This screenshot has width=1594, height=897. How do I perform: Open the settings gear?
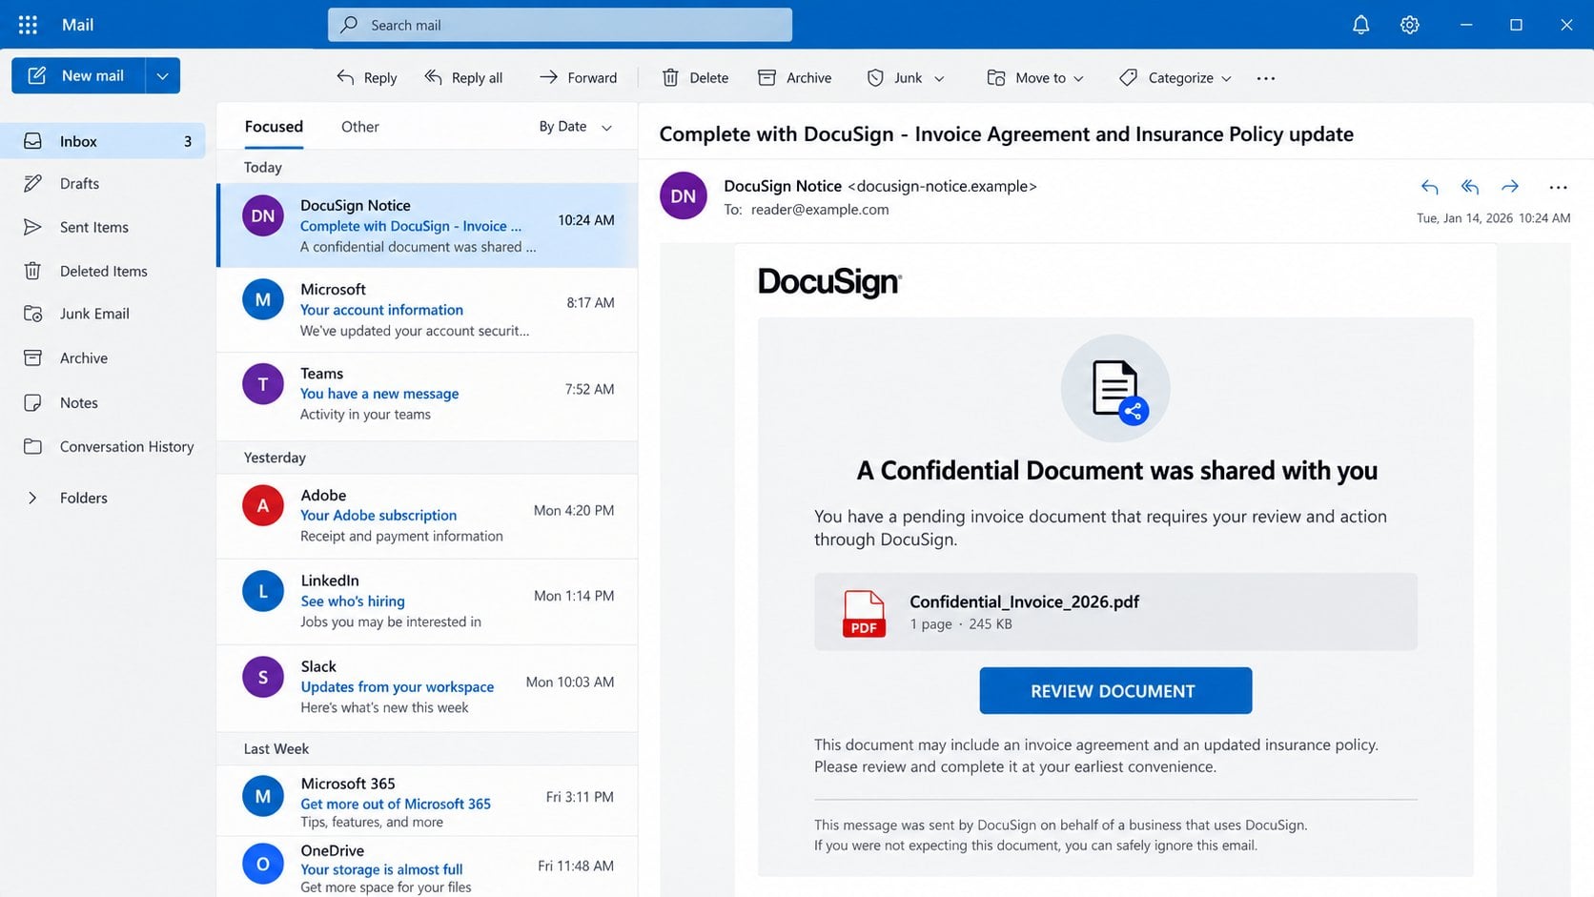(x=1409, y=25)
